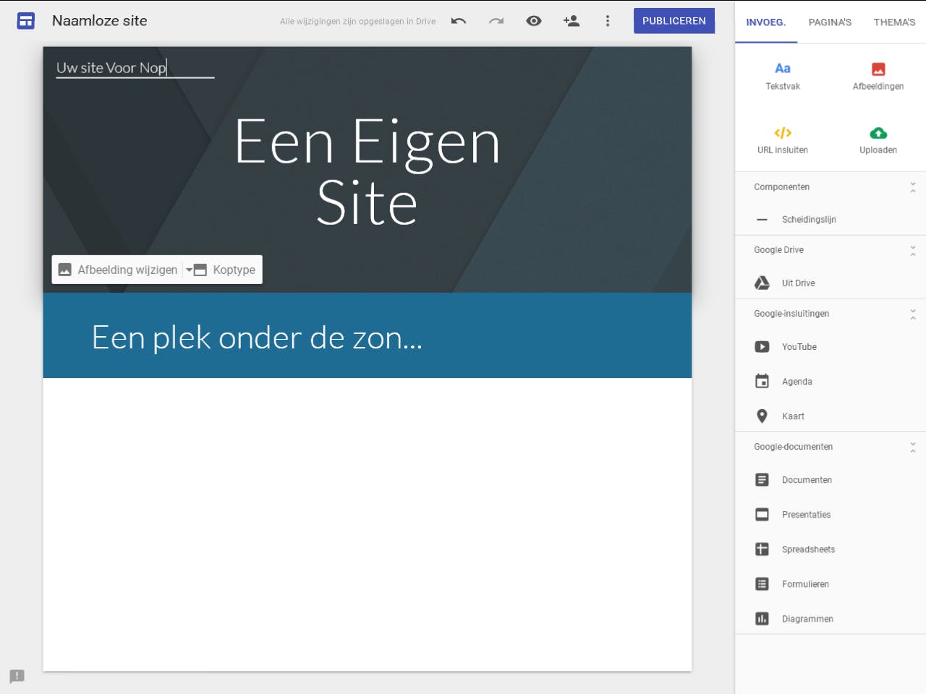Open the Koptype dropdown arrow

190,269
